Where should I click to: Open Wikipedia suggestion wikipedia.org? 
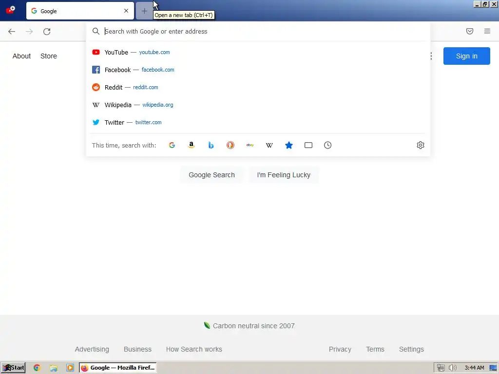click(x=258, y=105)
